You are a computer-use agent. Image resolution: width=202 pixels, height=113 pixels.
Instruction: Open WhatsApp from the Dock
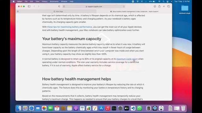point(140,108)
